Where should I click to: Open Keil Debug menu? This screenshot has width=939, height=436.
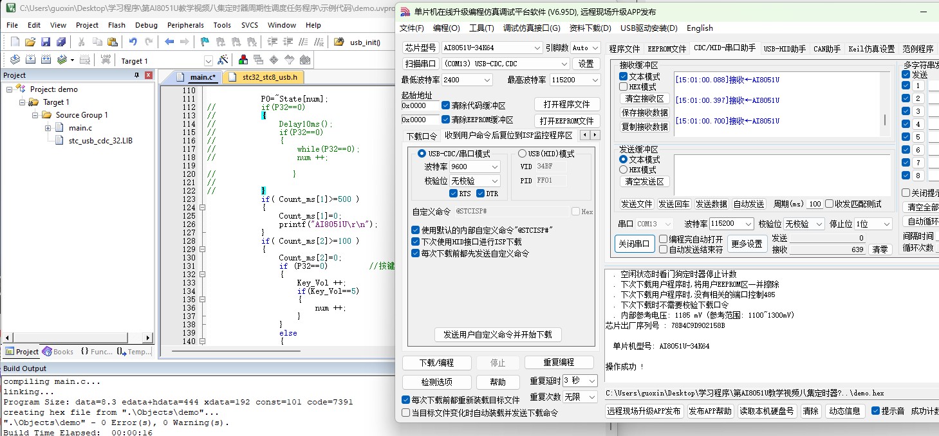[x=146, y=25]
